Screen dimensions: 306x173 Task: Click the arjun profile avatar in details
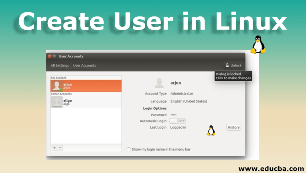coord(159,83)
